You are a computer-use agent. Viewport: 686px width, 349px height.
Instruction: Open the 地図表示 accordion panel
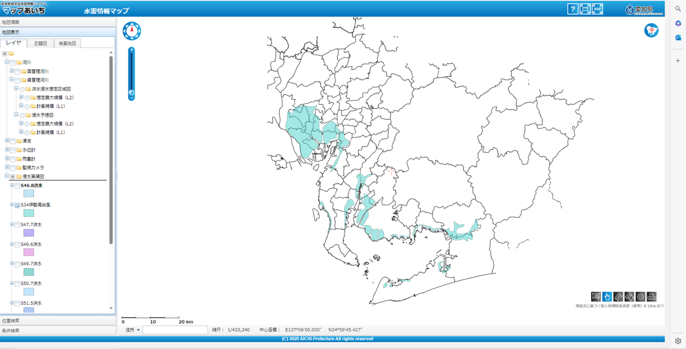pos(58,32)
